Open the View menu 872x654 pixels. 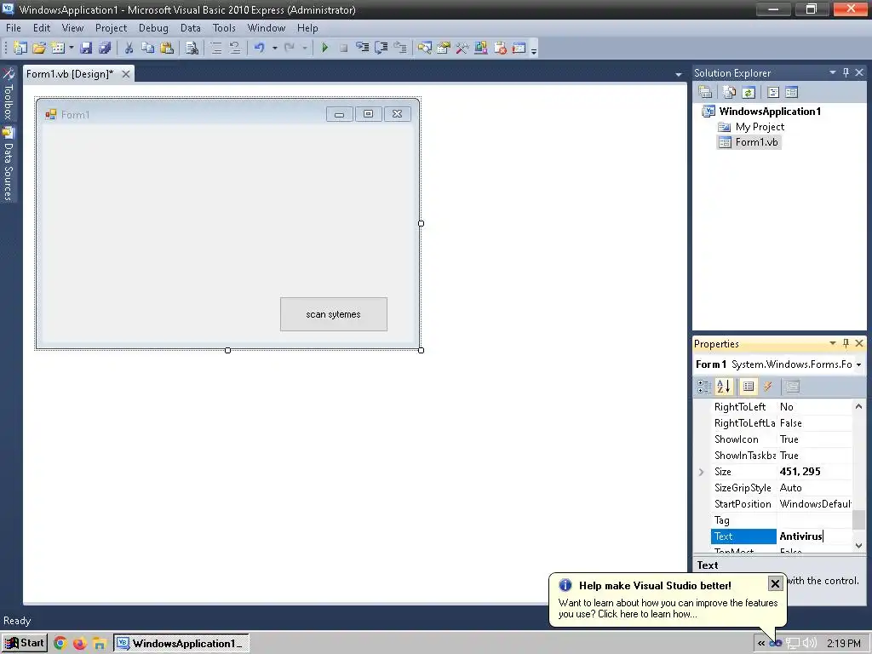72,28
